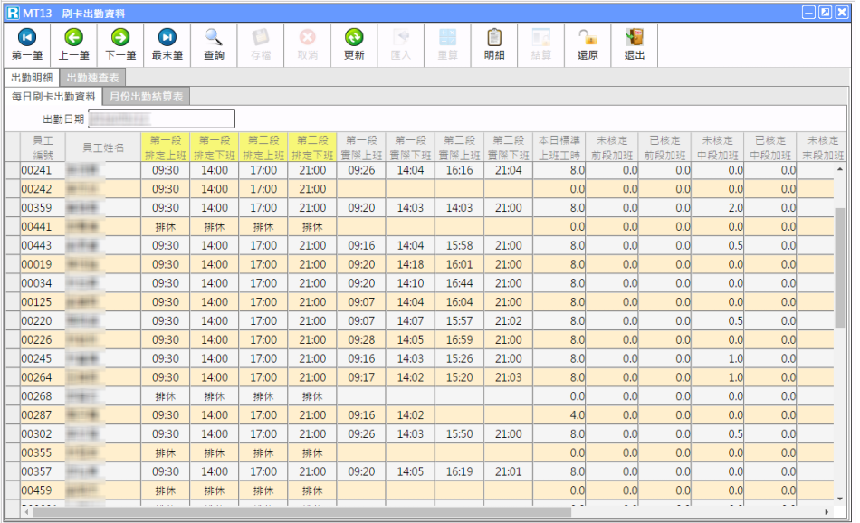
Task: Focus the 出勤日期 date input field
Action: [x=162, y=119]
